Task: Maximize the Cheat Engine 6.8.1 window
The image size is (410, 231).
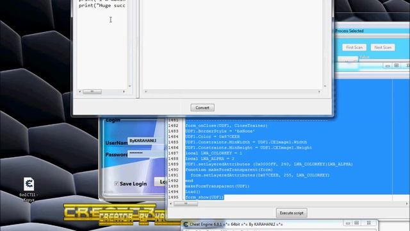Action: point(357,223)
